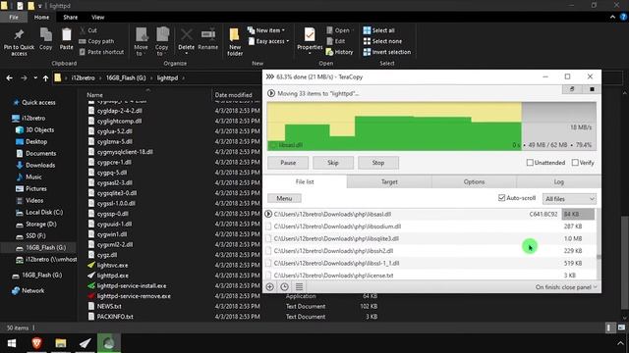Click TeraCopy compact panel icon
Viewport: 629px width, 353px height.
(x=572, y=89)
